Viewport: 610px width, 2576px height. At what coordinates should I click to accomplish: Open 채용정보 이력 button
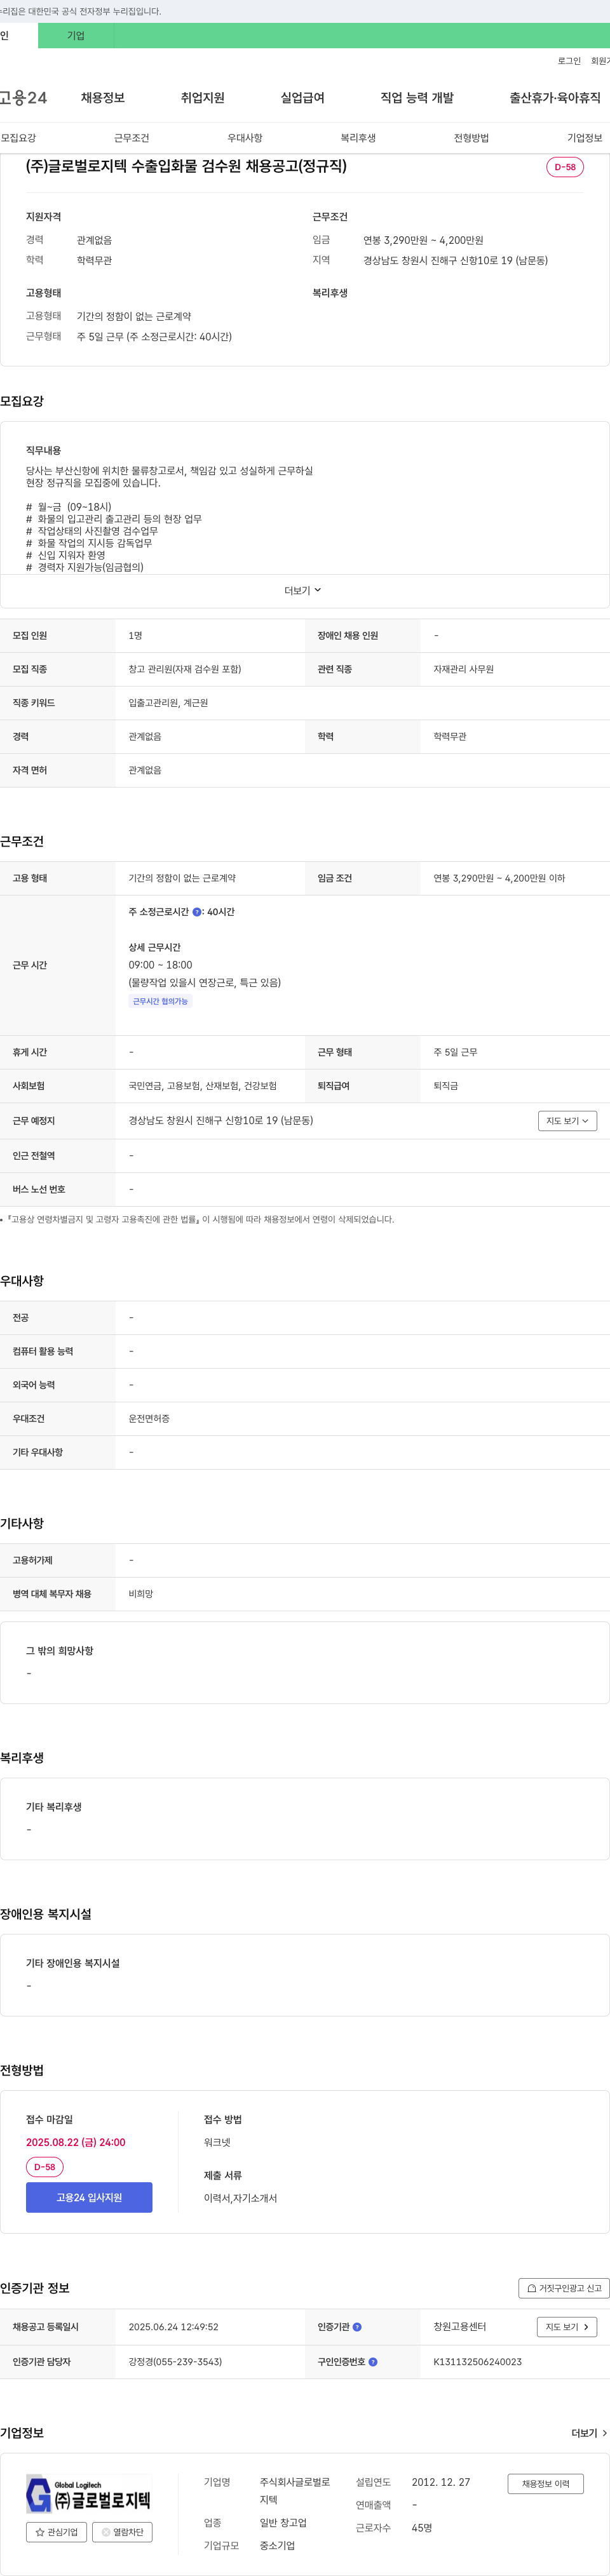545,2483
